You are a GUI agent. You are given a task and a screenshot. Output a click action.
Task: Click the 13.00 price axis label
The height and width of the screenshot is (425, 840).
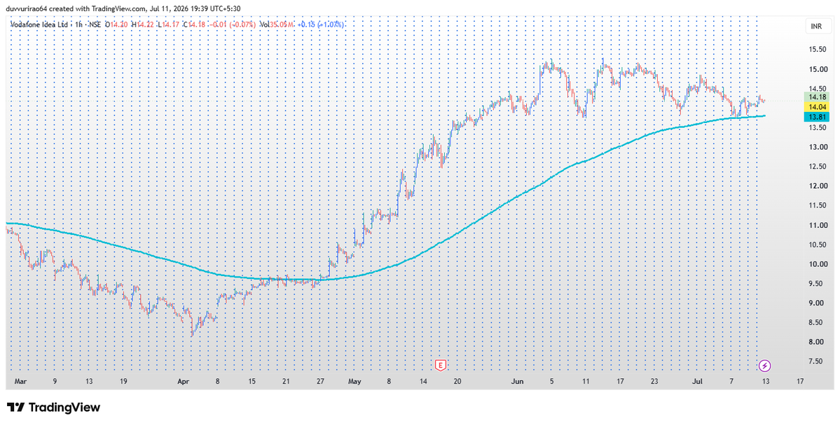point(817,147)
